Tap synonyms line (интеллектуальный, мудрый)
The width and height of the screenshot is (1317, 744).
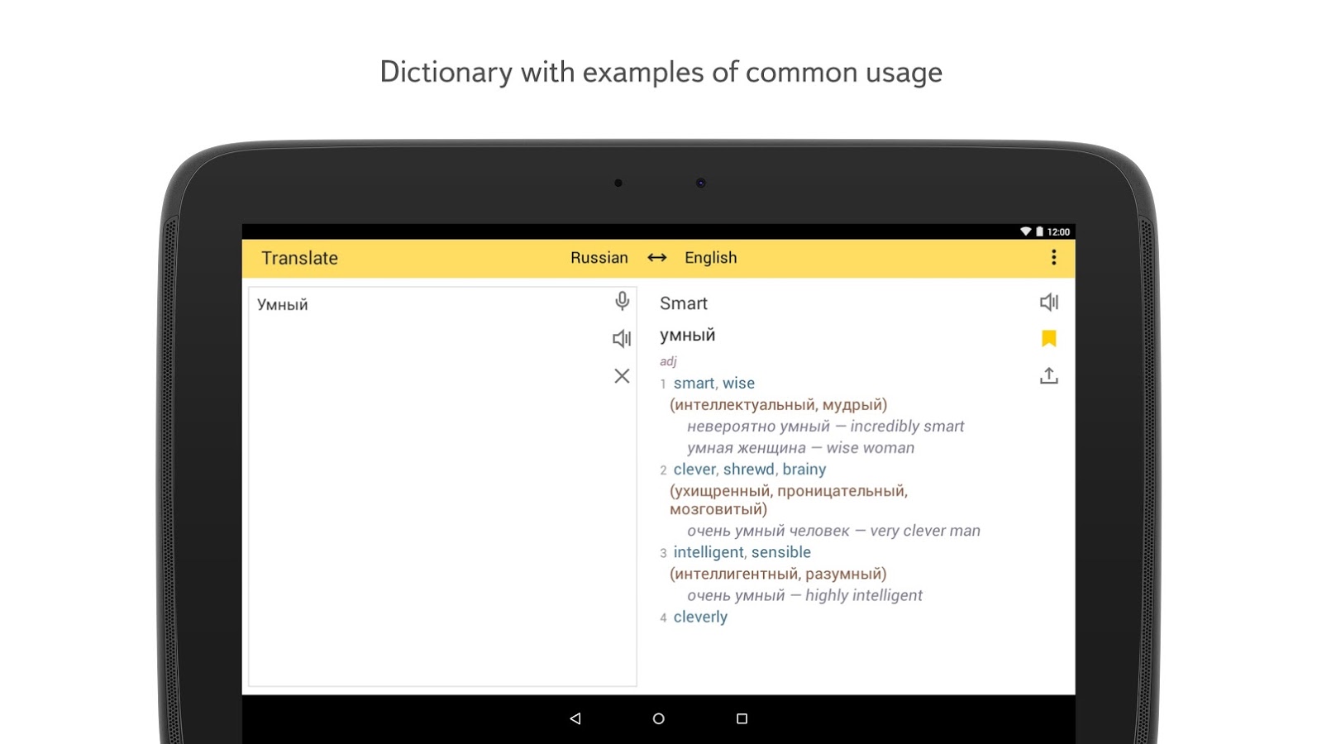[778, 405]
